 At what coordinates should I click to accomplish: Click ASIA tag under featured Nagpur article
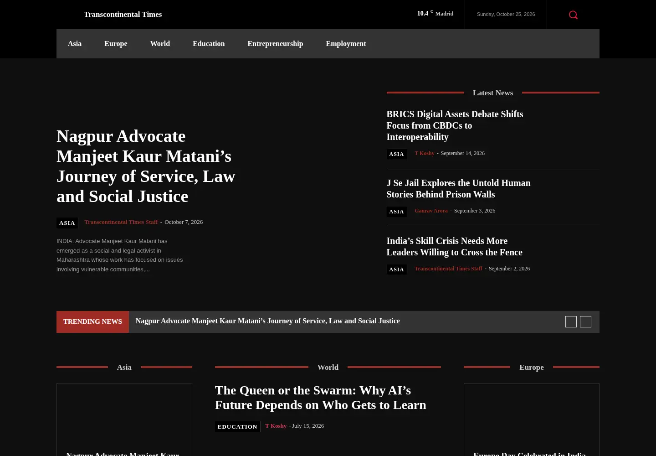coord(67,223)
